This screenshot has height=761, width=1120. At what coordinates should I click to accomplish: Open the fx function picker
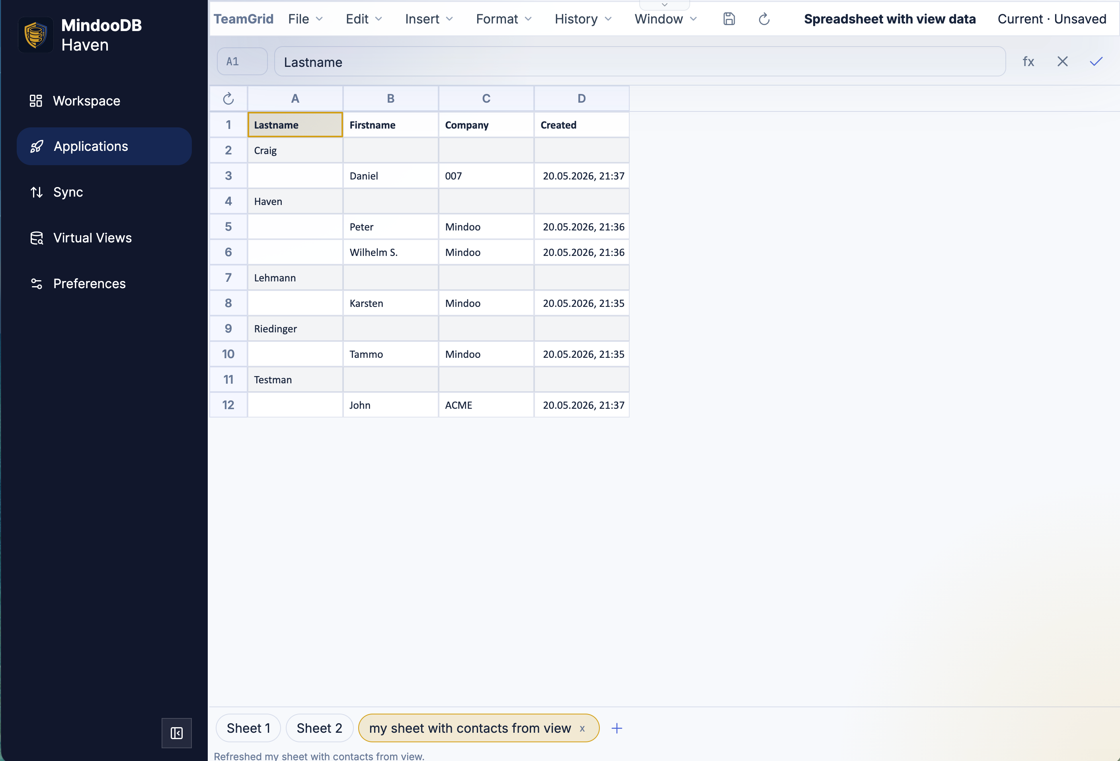(1028, 62)
